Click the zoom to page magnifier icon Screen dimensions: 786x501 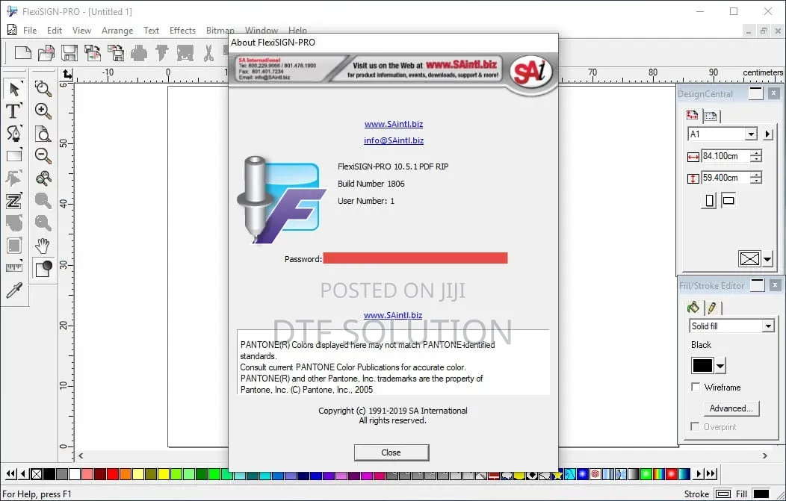pyautogui.click(x=43, y=133)
